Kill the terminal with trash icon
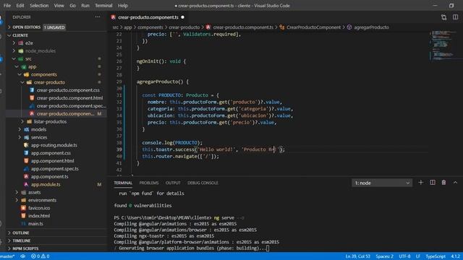The height and width of the screenshot is (260, 463). coord(443,183)
